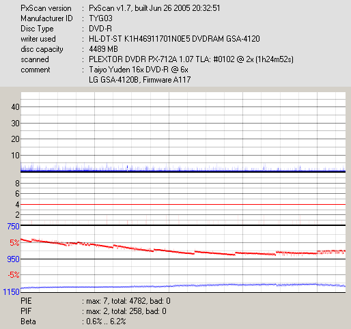Click the red -5% beta axis label

click(14, 275)
